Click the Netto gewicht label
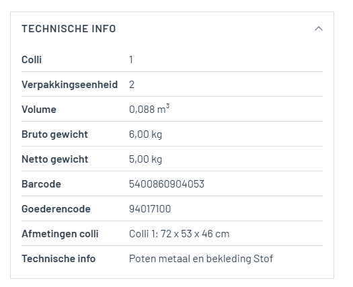Screen dimensions: 353x287 (55, 159)
